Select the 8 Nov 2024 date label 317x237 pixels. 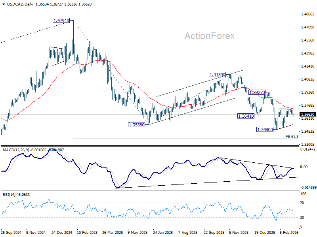tap(36, 232)
